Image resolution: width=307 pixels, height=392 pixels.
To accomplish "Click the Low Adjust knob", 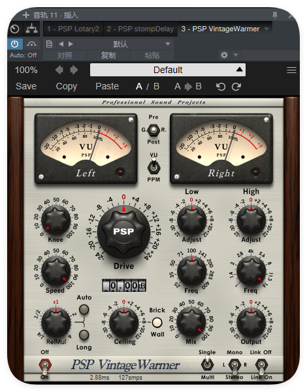I will pos(192,220).
